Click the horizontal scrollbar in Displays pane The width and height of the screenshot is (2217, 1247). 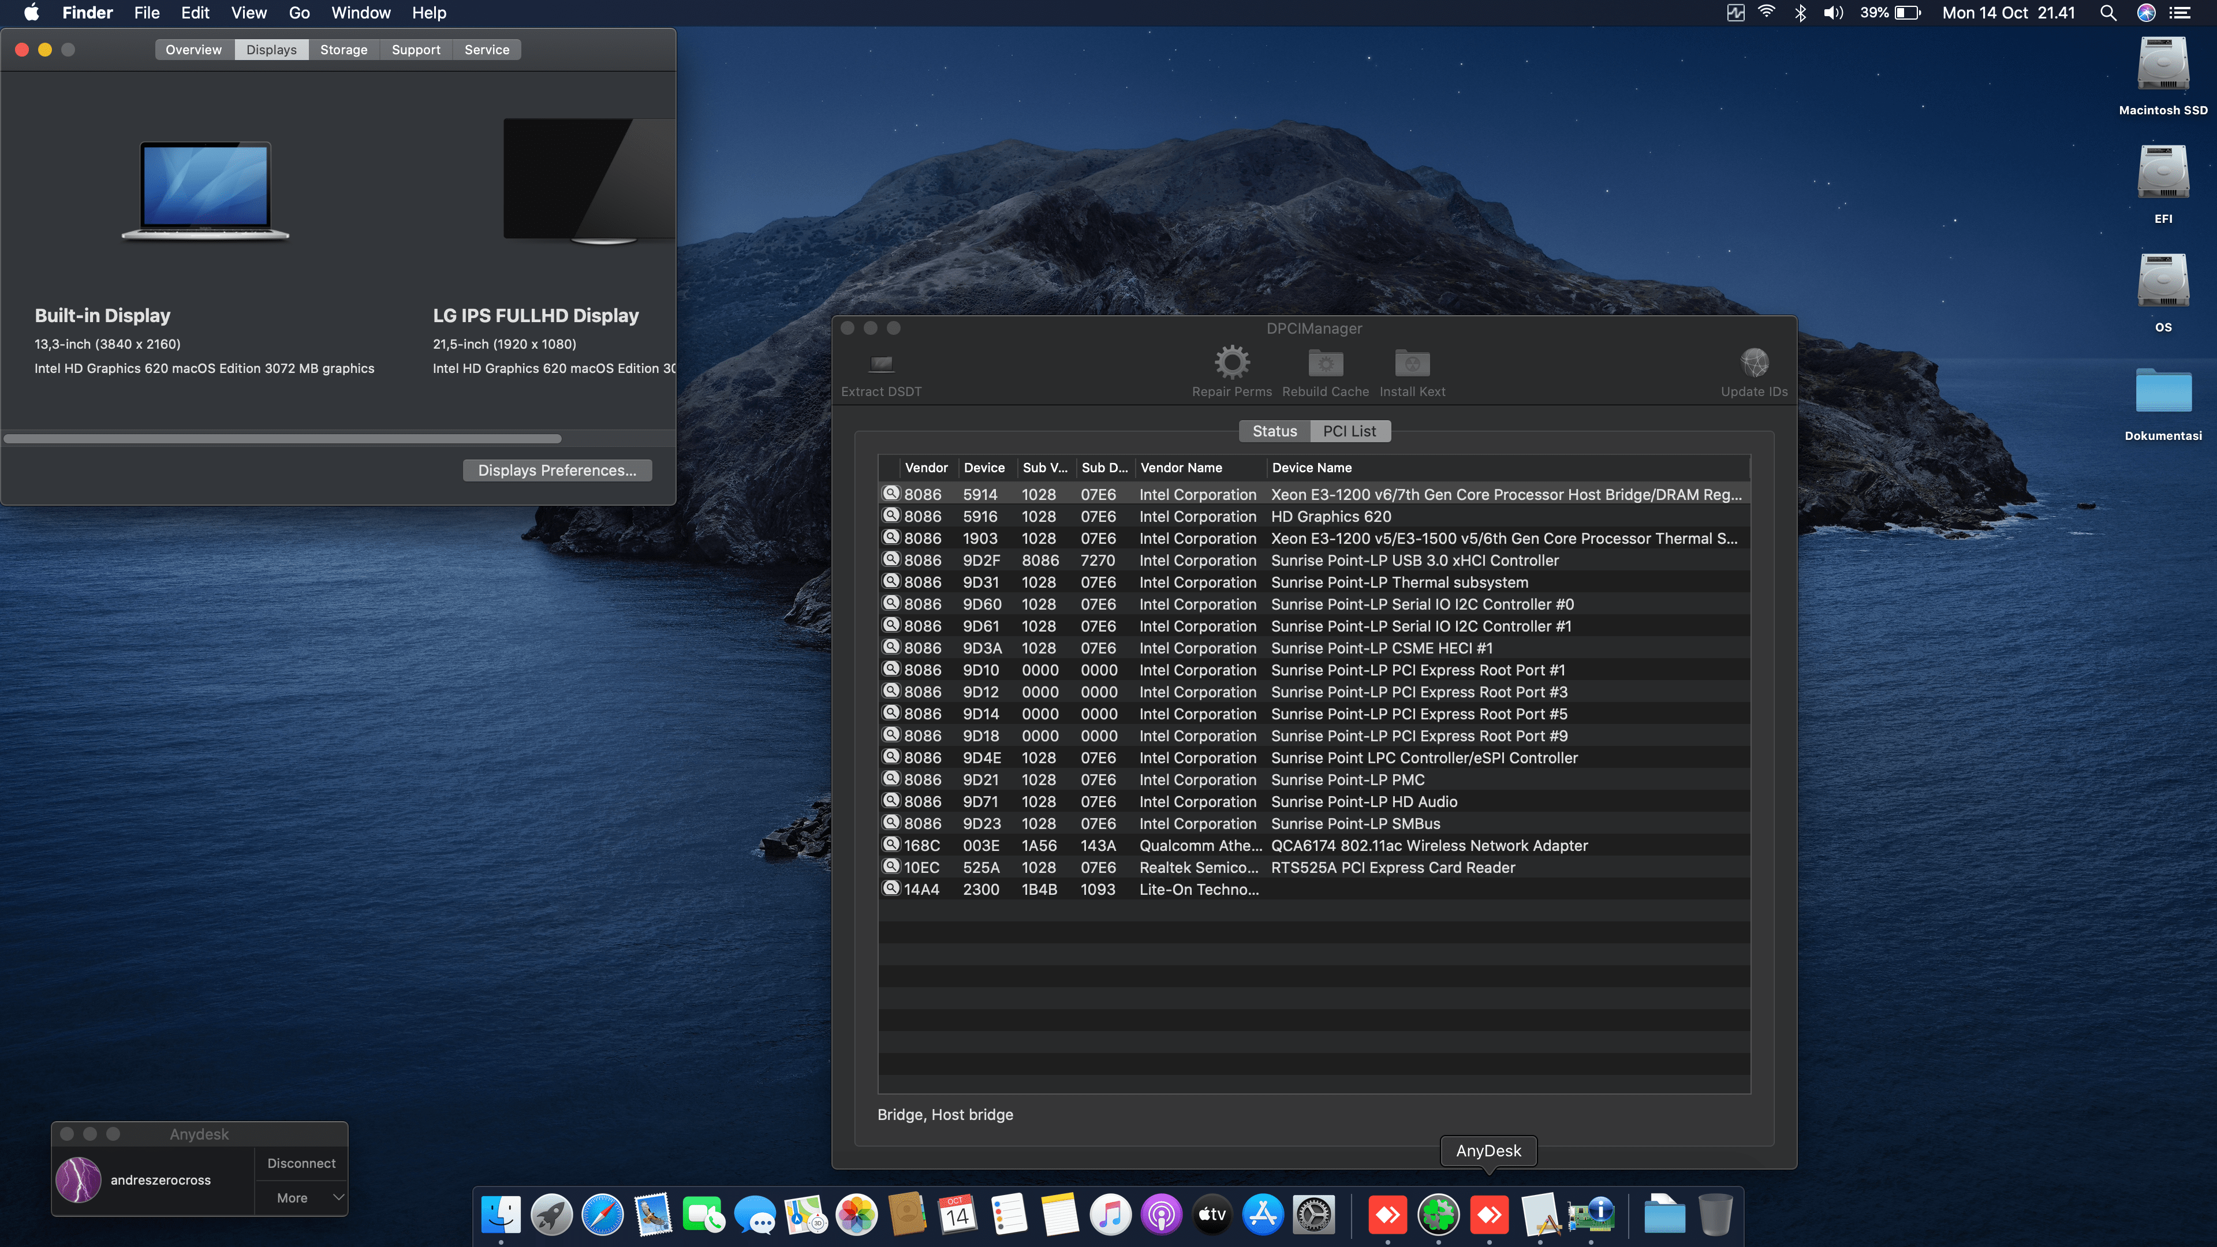(x=282, y=439)
